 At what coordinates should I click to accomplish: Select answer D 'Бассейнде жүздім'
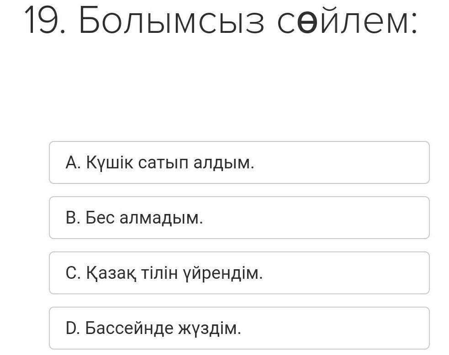pyautogui.click(x=239, y=328)
